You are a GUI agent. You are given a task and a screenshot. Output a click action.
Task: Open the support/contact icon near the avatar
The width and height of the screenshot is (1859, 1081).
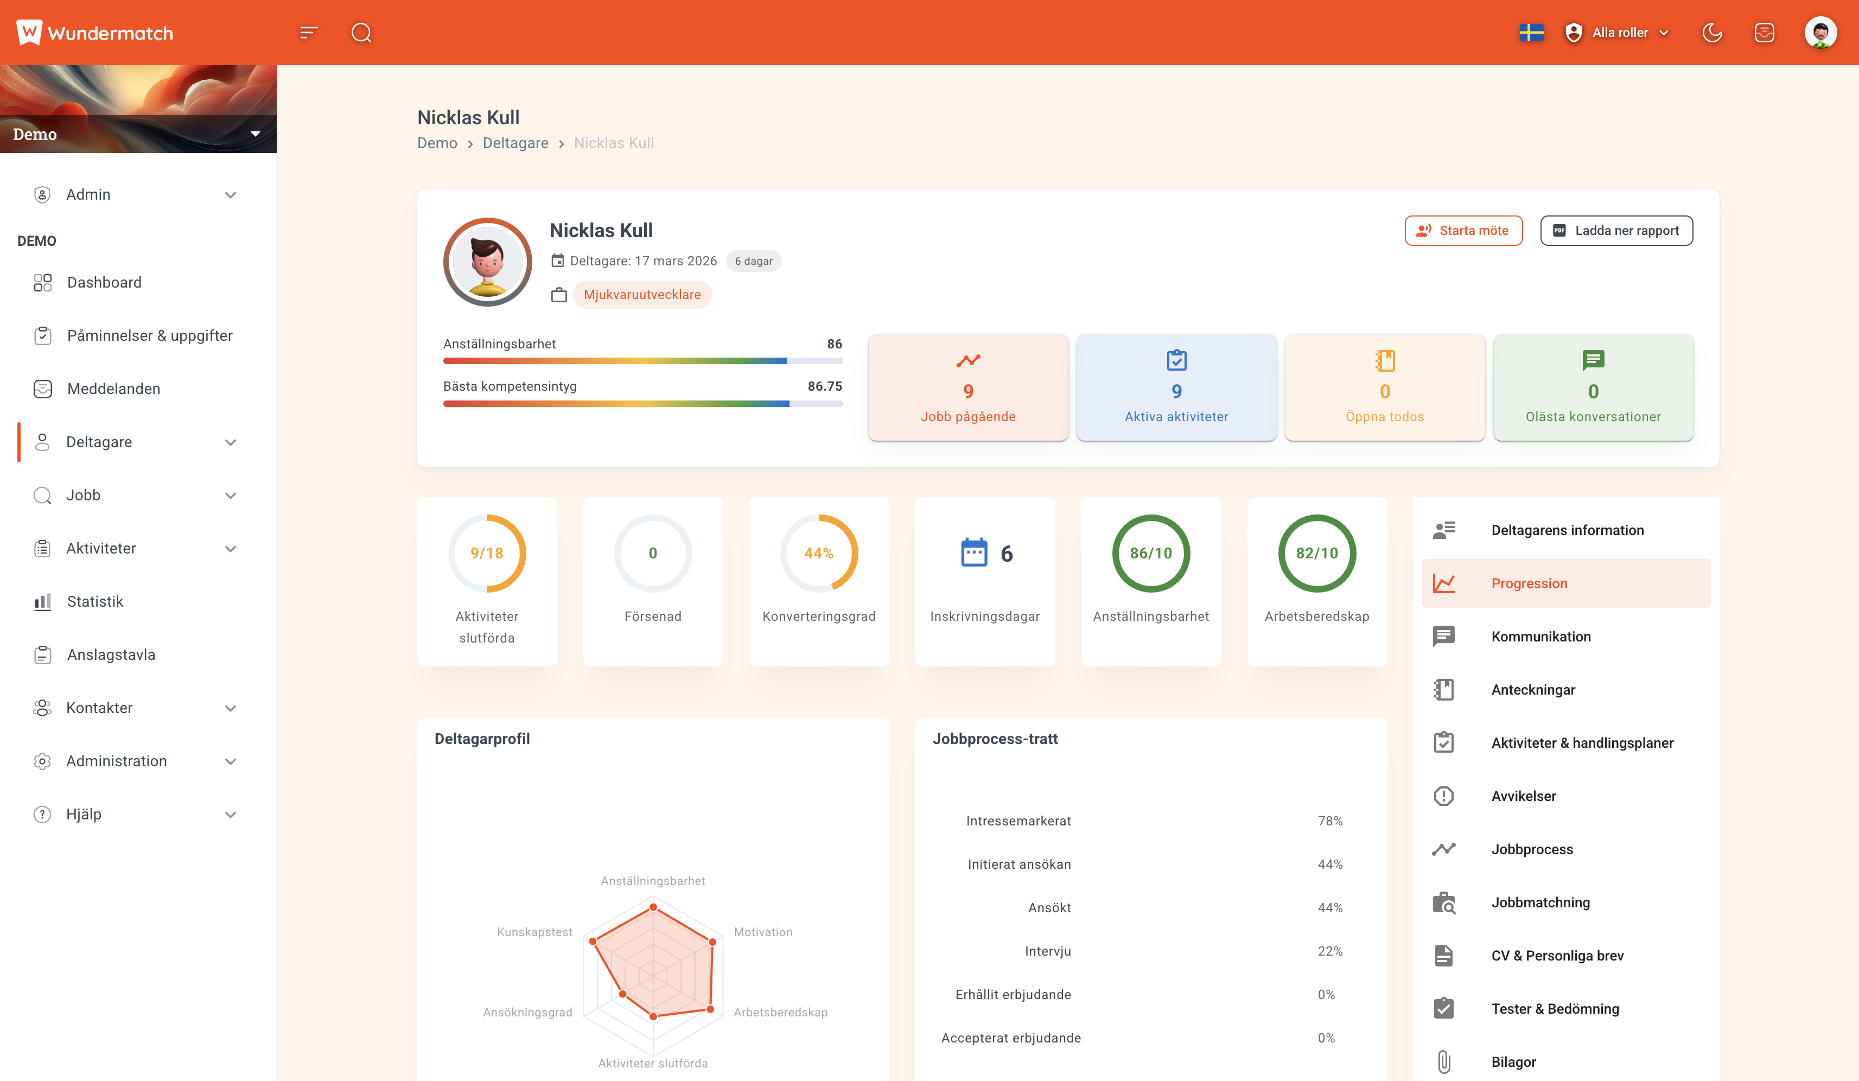click(x=1765, y=31)
